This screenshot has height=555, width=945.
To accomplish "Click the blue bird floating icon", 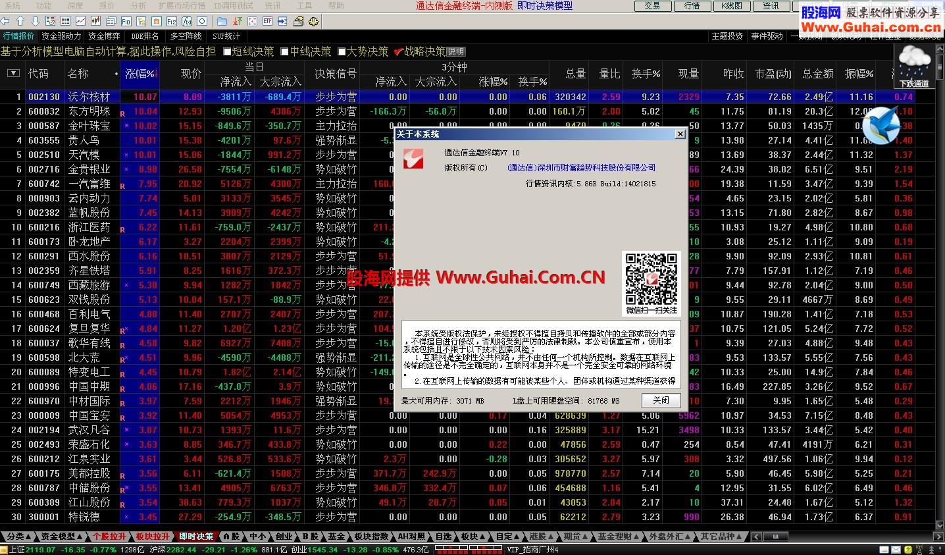I will click(882, 125).
